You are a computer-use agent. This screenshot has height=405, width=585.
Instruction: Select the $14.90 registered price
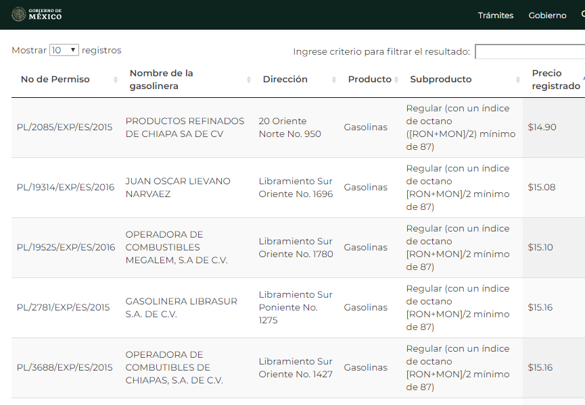point(542,128)
